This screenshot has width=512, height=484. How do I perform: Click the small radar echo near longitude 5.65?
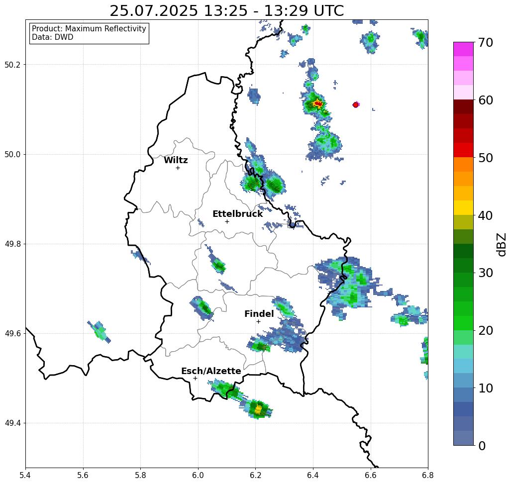pyautogui.click(x=100, y=332)
